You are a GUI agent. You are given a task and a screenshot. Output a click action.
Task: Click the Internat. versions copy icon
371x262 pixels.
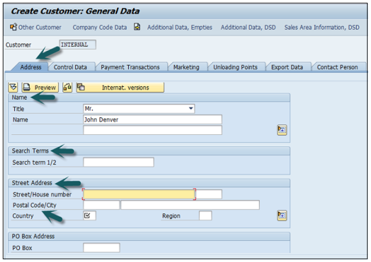(x=81, y=87)
